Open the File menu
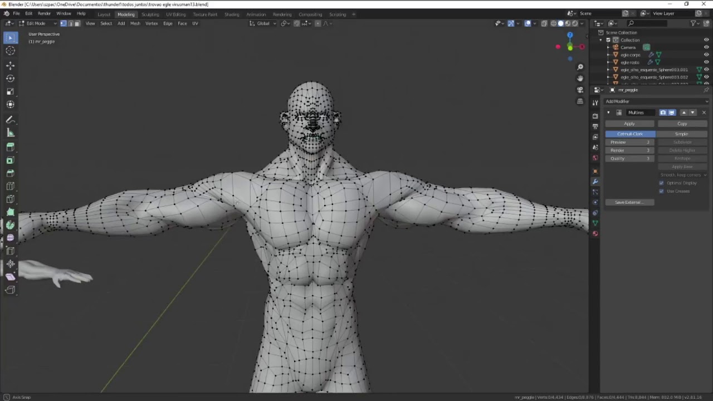 16,14
